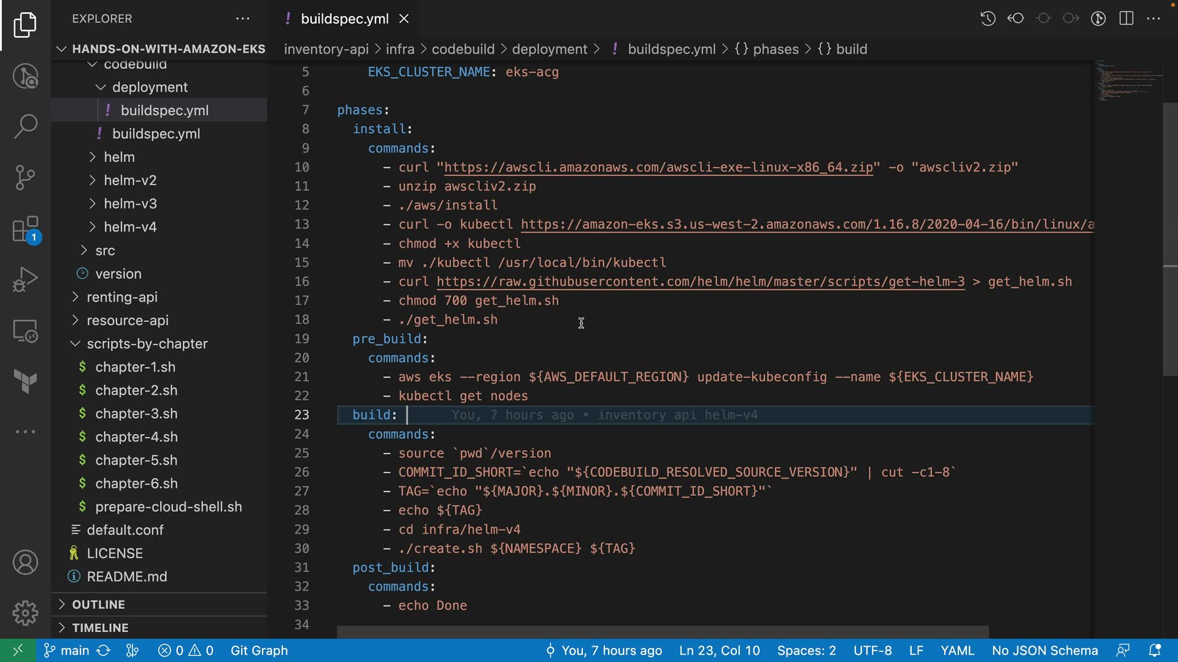Click the errors and warnings counter
Screen dimensions: 1178x662
tap(185, 650)
